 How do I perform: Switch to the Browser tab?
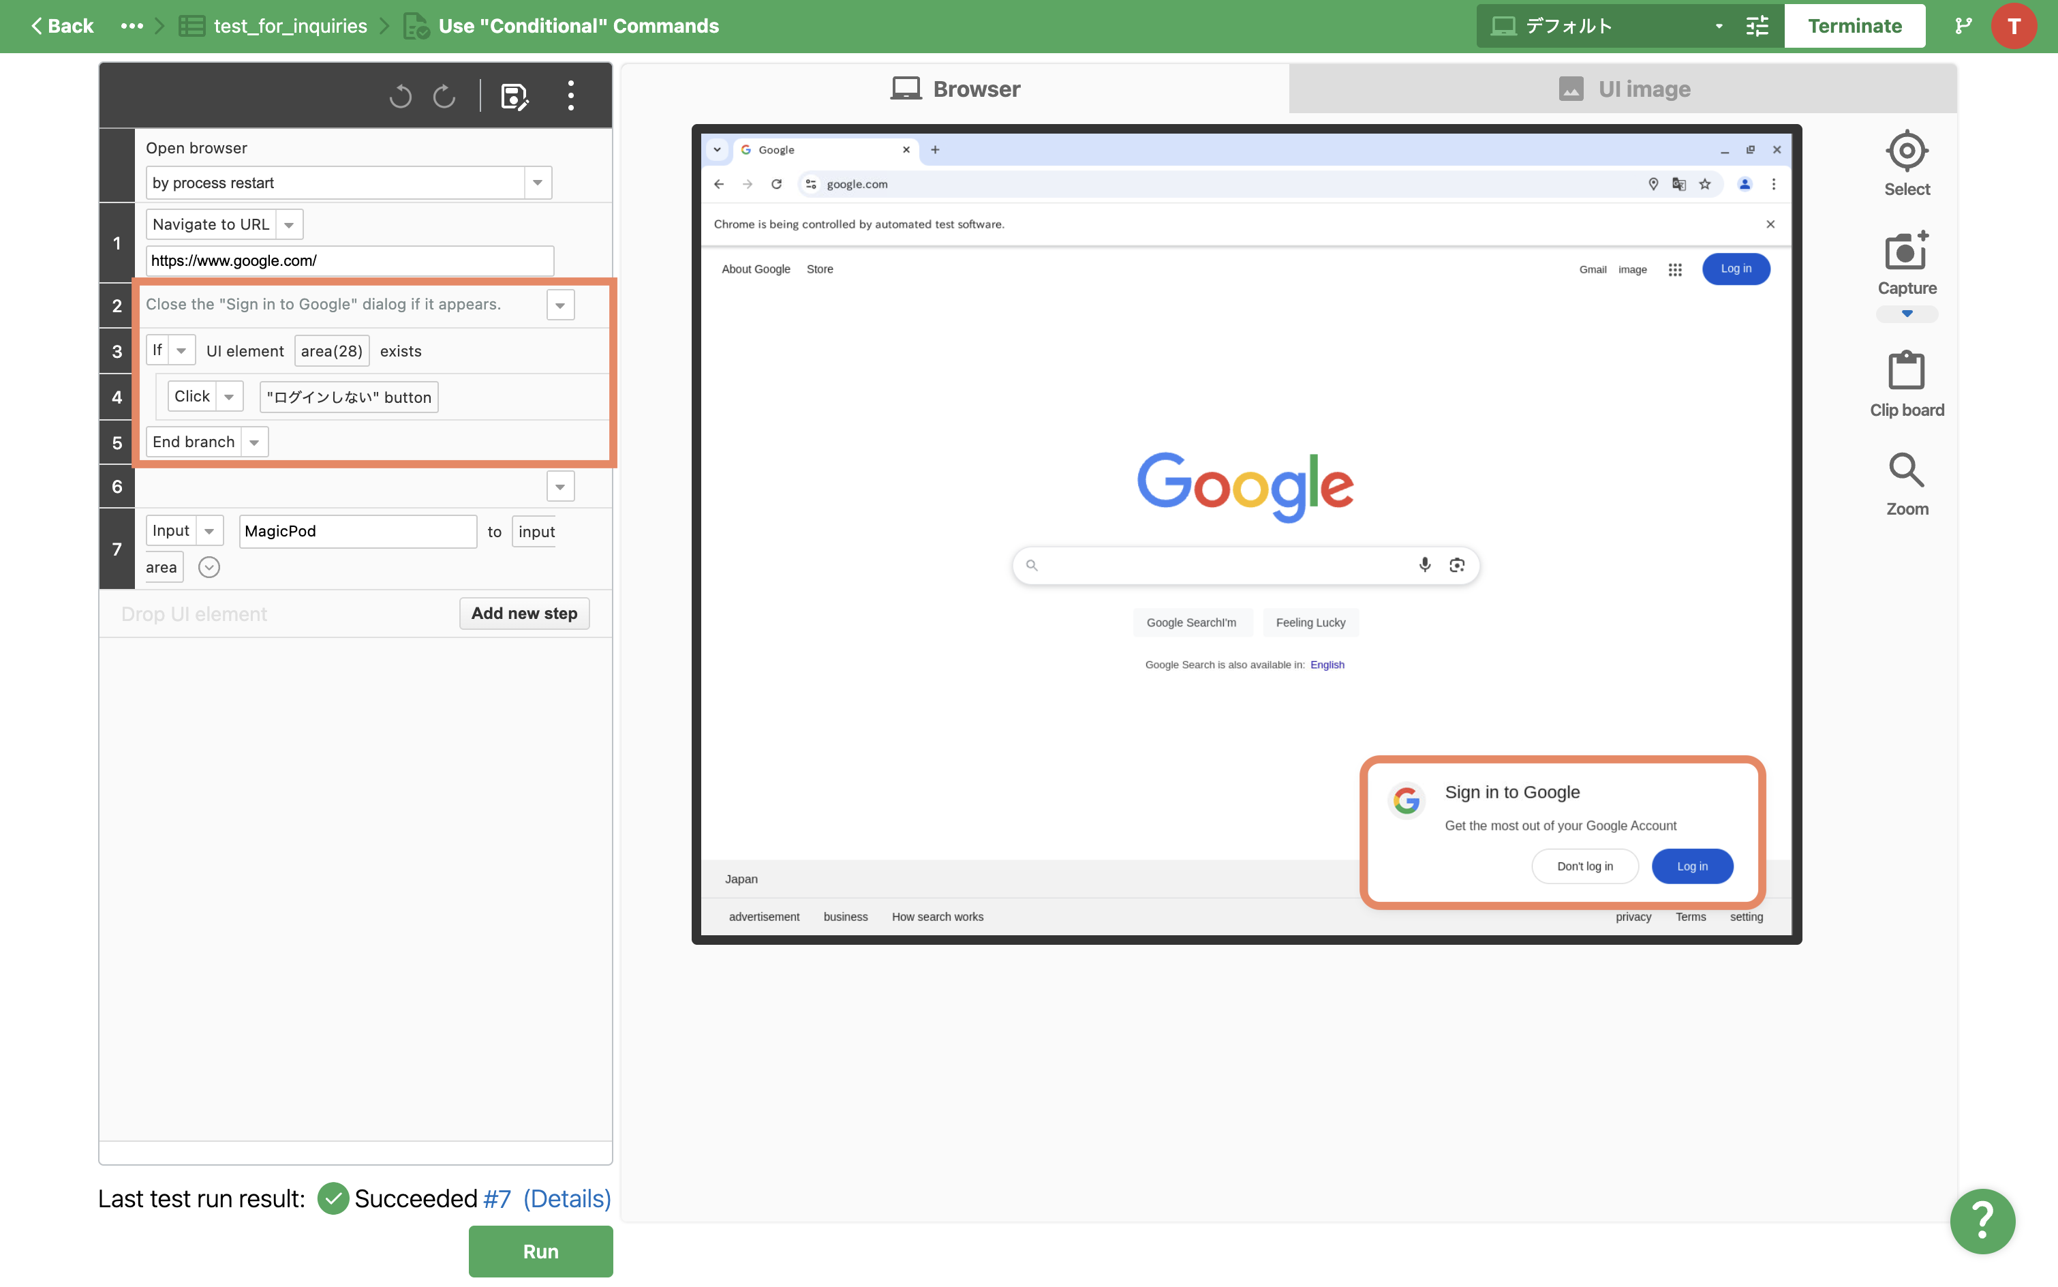955,89
